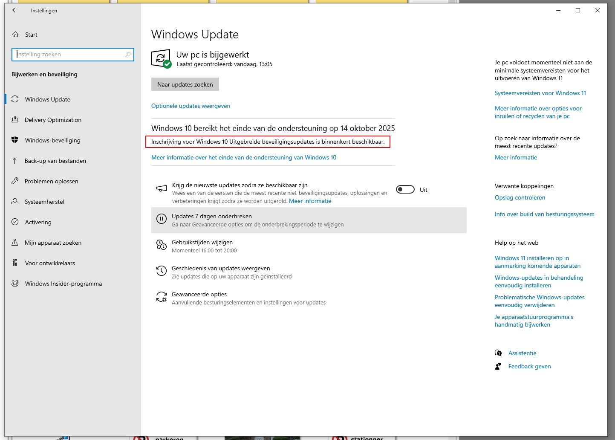The width and height of the screenshot is (615, 440).
Task: Open Opslag controleren link
Action: (520, 197)
